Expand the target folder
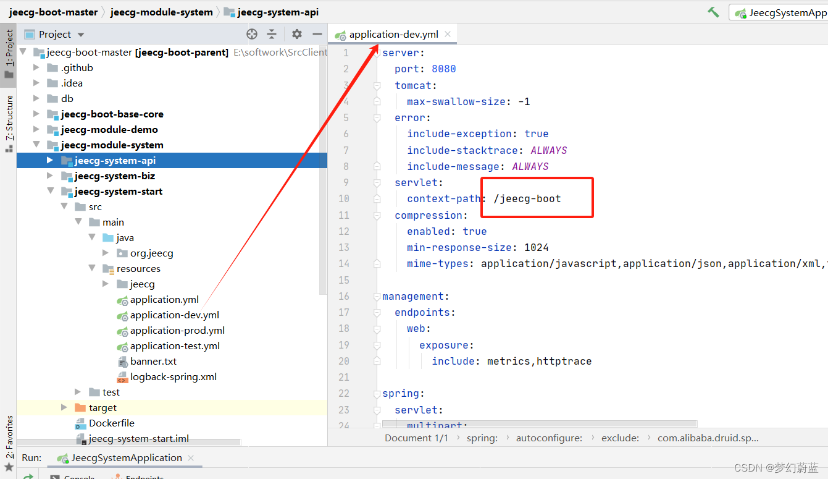Viewport: 828px width, 479px height. coord(64,407)
